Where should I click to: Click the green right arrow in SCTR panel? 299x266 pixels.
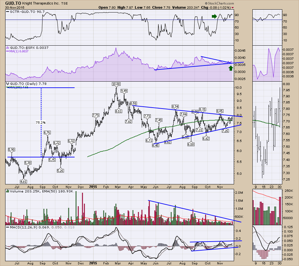point(214,16)
